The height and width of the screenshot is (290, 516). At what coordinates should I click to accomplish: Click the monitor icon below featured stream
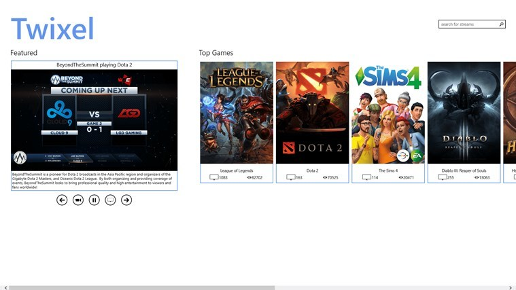click(110, 200)
